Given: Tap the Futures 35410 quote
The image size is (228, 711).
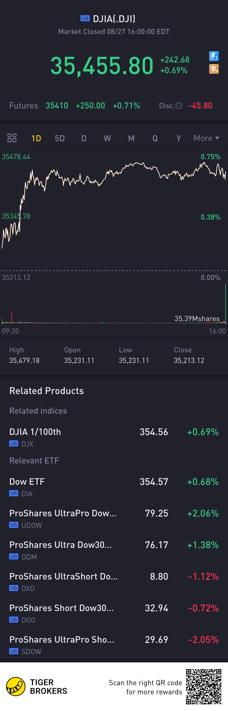Looking at the screenshot, I should click(x=57, y=106).
